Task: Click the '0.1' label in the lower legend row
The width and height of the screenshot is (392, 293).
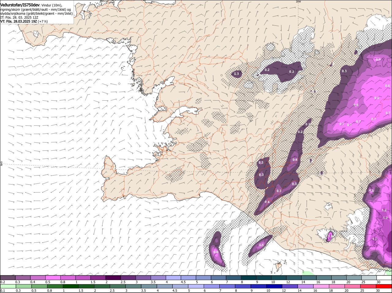Action: click(2, 291)
